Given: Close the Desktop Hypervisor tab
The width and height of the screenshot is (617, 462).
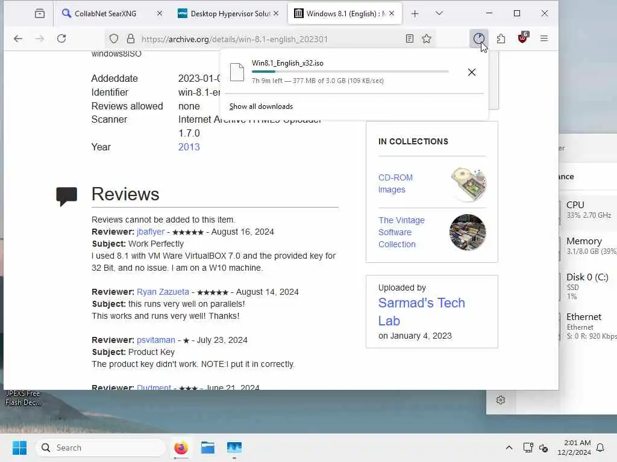Looking at the screenshot, I should (276, 13).
